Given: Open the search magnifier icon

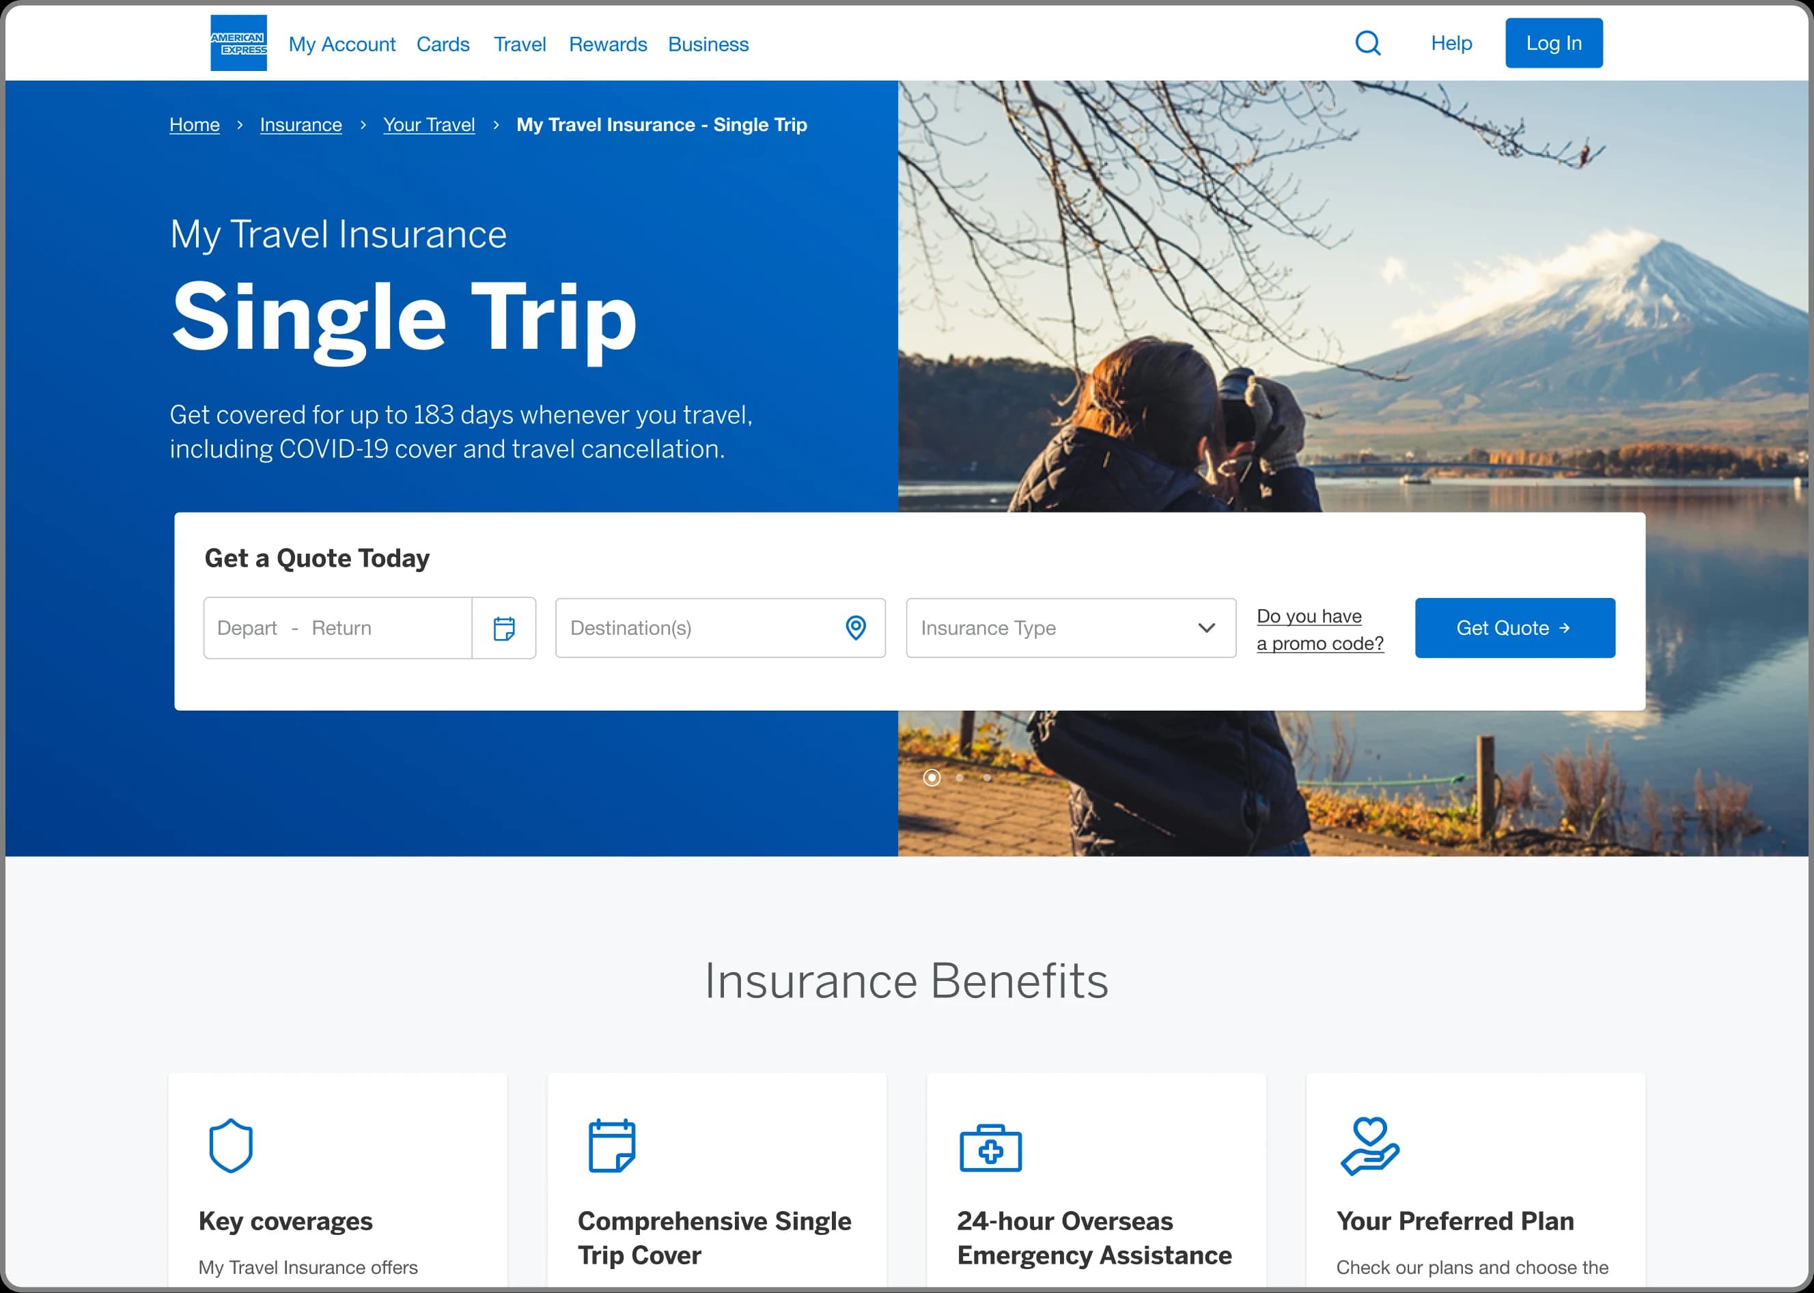Looking at the screenshot, I should click(x=1367, y=43).
